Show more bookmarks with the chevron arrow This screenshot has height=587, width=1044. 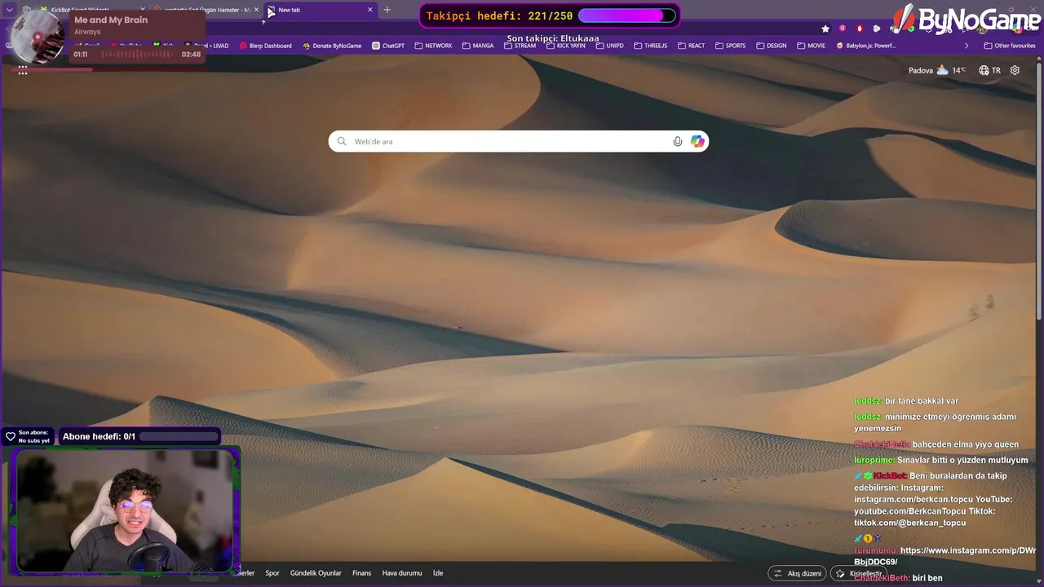click(x=967, y=46)
